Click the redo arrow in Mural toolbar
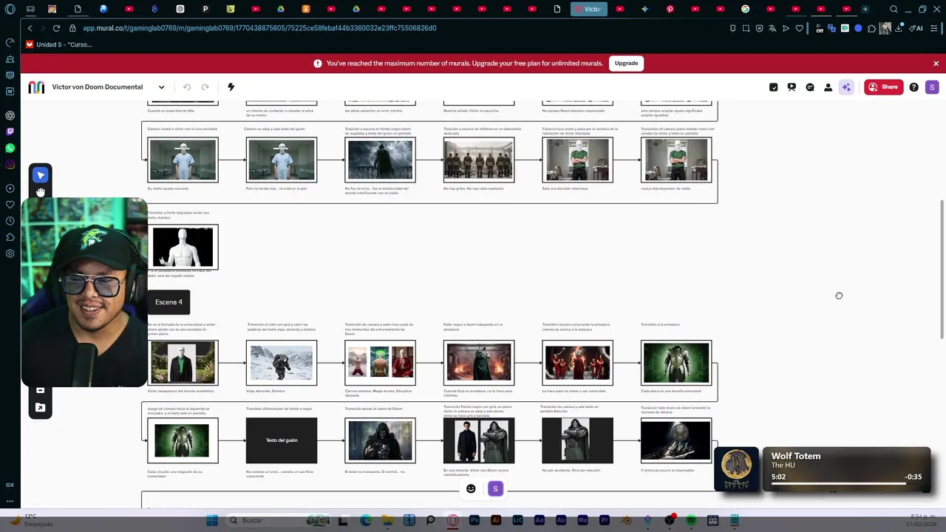Image resolution: width=946 pixels, height=532 pixels. point(205,87)
